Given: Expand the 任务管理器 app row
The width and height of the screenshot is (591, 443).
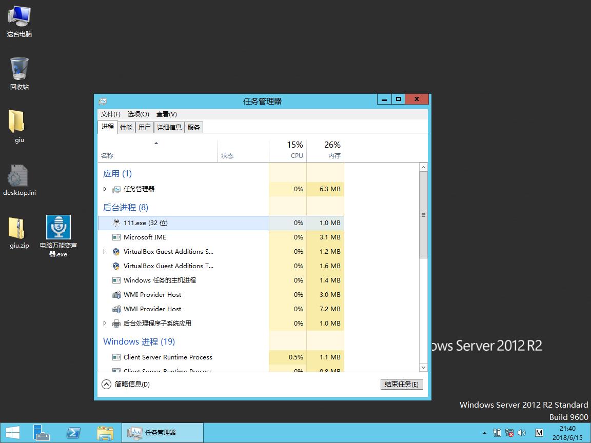Looking at the screenshot, I should (x=105, y=189).
